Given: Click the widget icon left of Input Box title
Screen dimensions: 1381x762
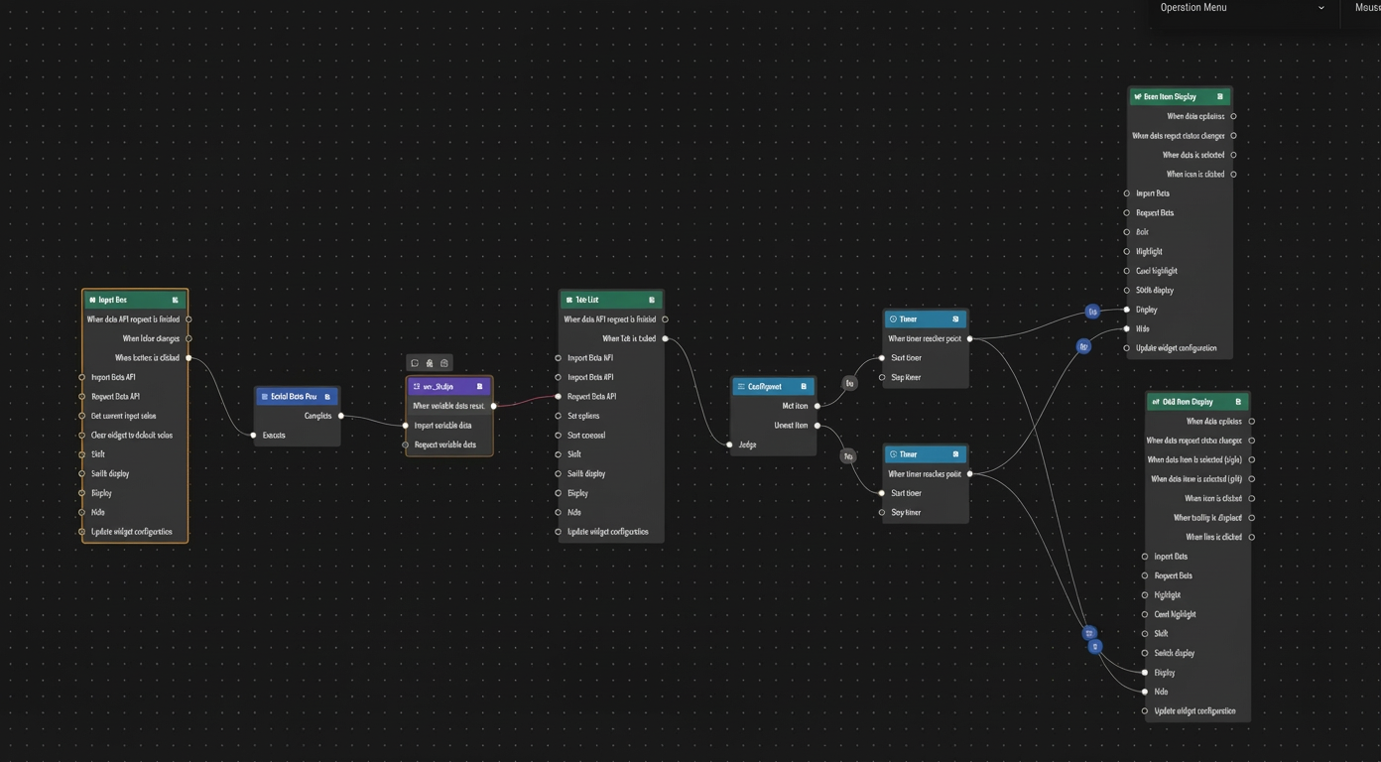Looking at the screenshot, I should [92, 300].
